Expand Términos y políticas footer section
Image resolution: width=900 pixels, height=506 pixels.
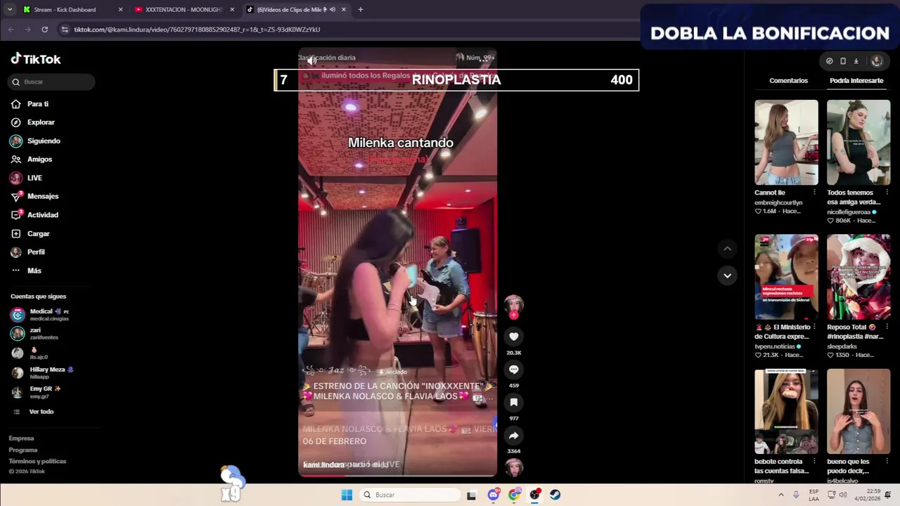[x=37, y=462]
